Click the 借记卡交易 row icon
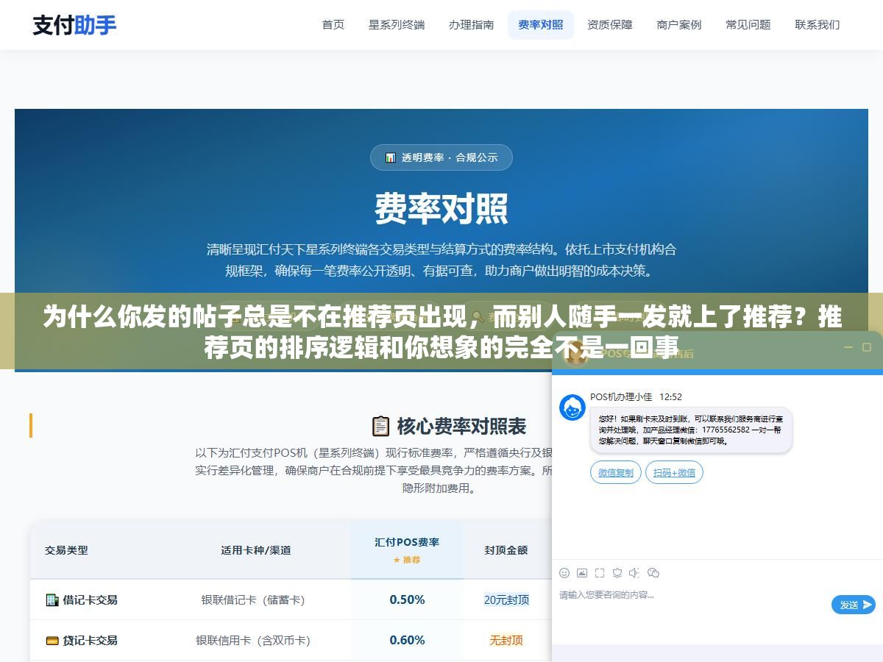 pyautogui.click(x=52, y=600)
